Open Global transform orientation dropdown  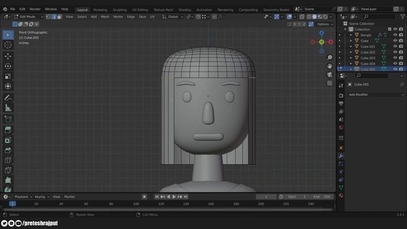[x=172, y=17]
